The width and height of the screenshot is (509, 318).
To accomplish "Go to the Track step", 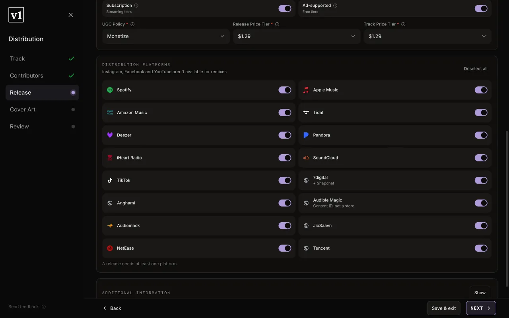I will pyautogui.click(x=42, y=59).
